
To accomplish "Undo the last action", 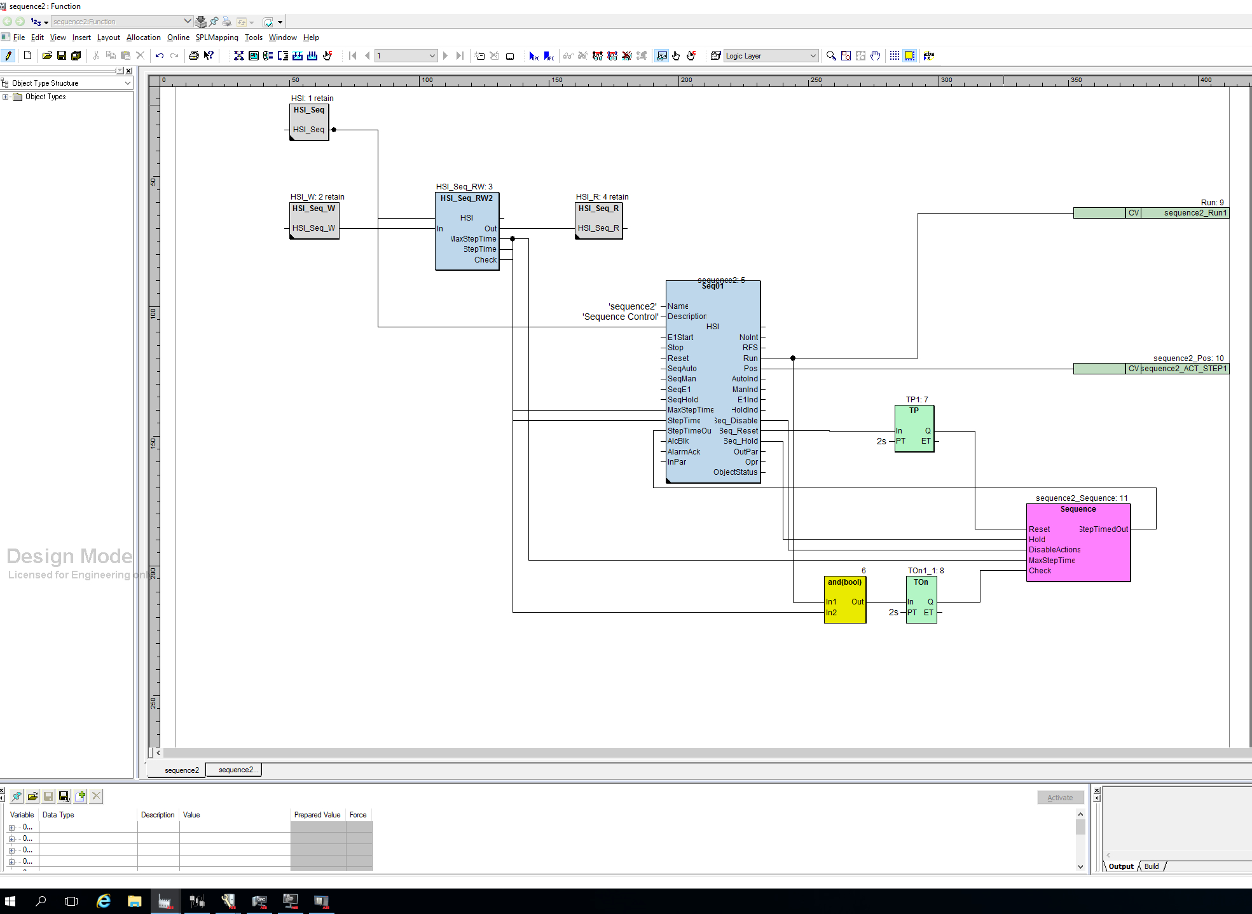I will tap(160, 56).
